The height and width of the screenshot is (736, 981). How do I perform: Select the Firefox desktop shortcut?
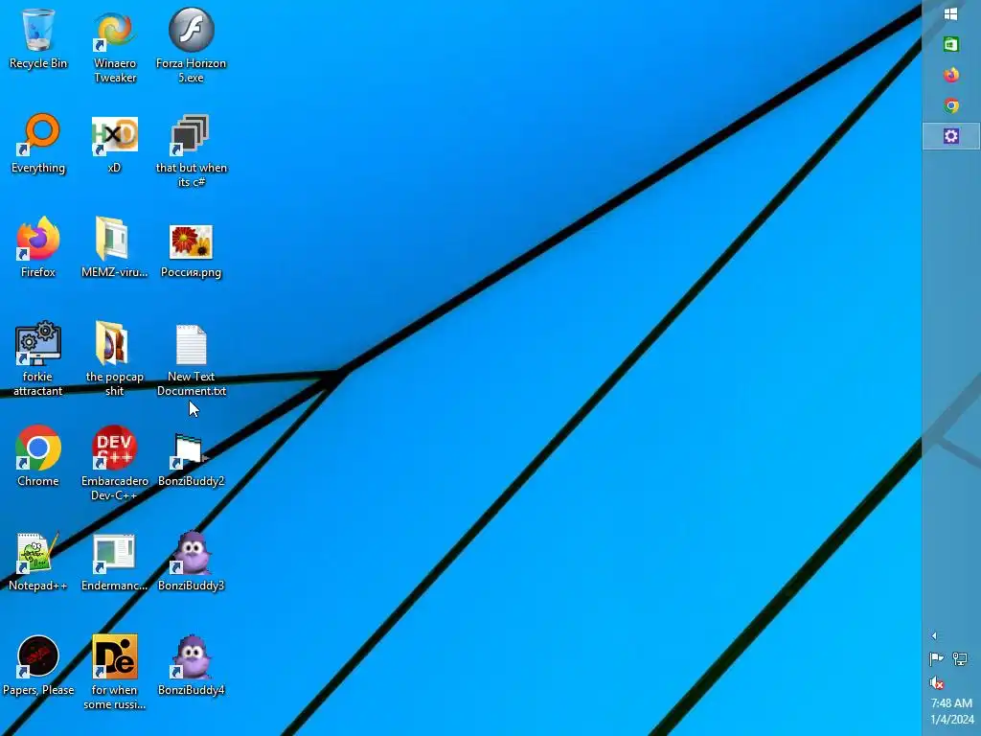tap(38, 248)
